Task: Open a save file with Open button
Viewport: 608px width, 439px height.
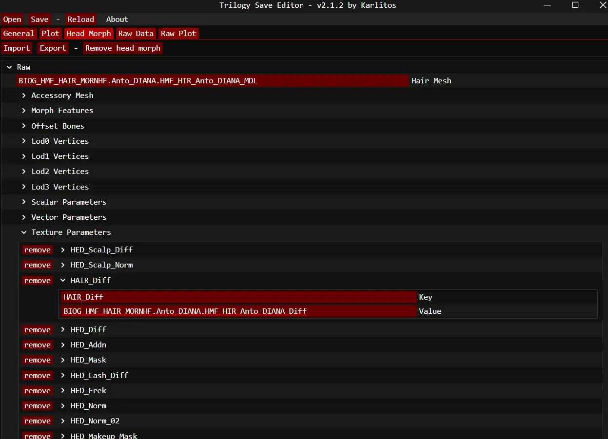Action: coord(12,19)
